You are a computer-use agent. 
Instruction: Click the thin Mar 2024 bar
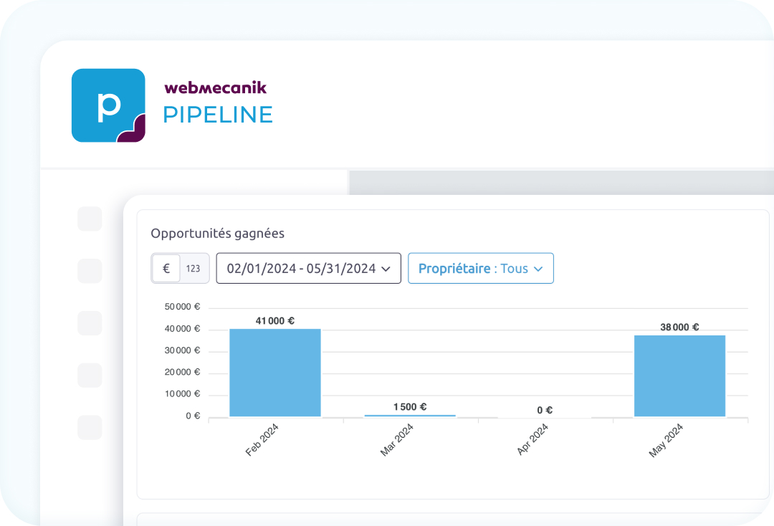[410, 415]
